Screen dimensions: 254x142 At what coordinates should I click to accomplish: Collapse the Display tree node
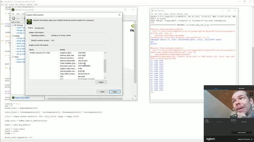[x=13, y=36]
